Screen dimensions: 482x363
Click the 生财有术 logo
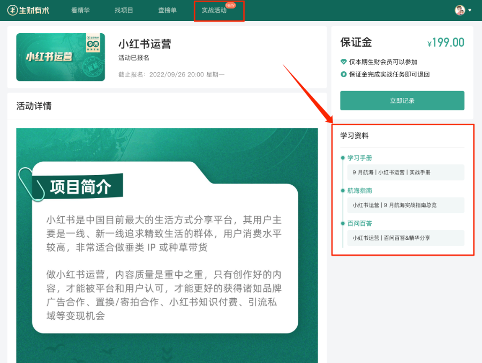click(28, 10)
